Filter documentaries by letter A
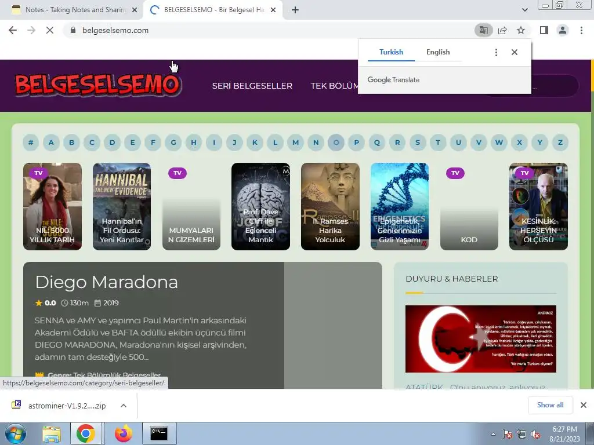 tap(51, 143)
